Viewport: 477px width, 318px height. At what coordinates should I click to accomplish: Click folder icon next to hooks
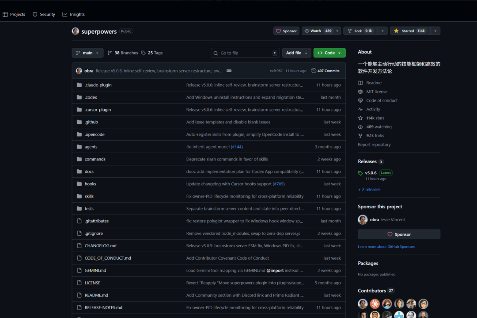click(x=79, y=184)
